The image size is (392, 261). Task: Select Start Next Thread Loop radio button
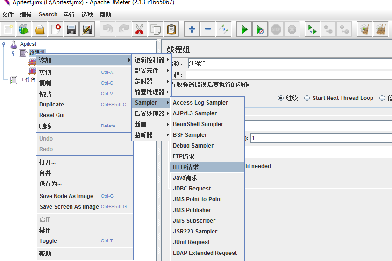307,98
